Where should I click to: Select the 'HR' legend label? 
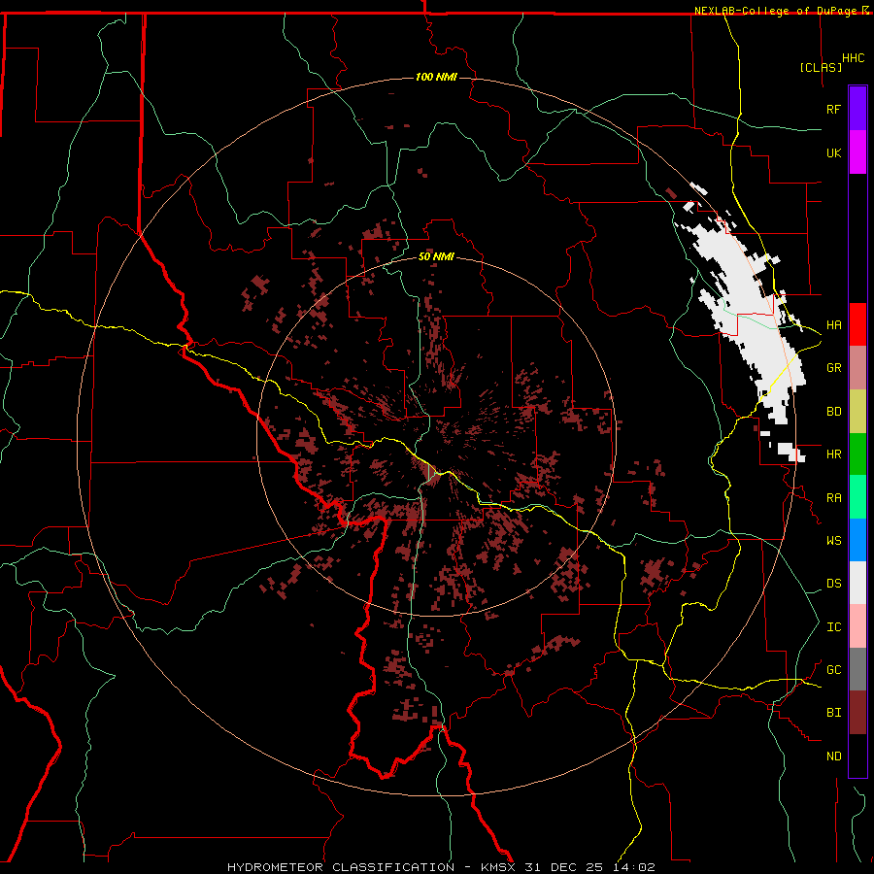(833, 454)
